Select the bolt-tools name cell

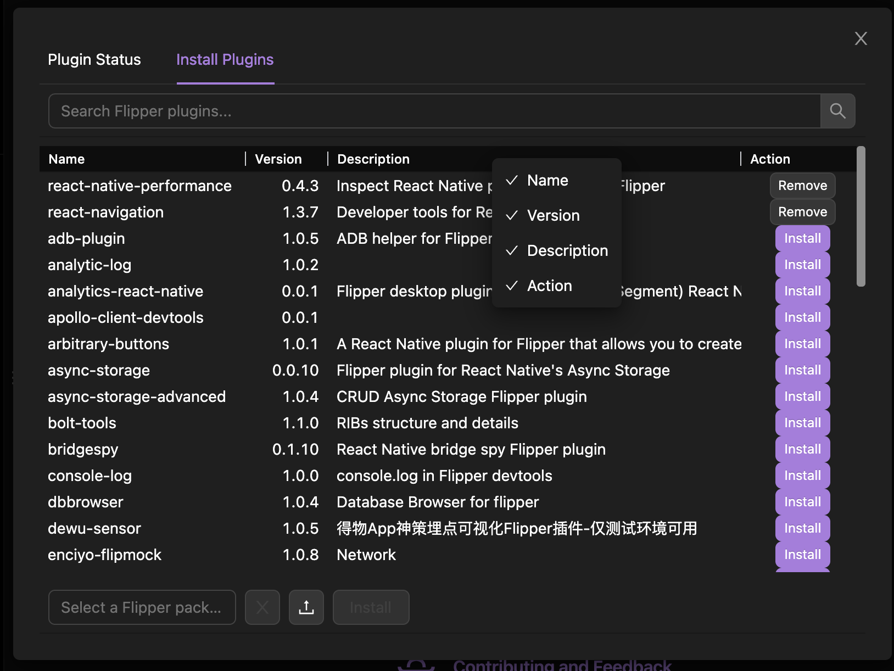tap(82, 423)
